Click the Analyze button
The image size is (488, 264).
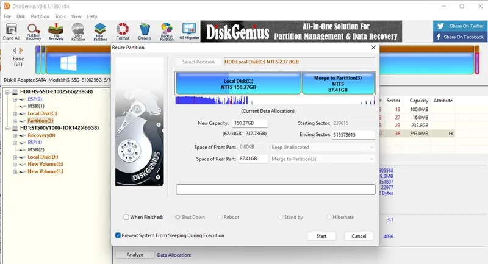point(135,255)
